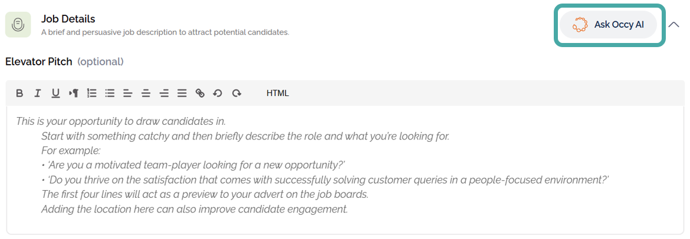Underline the selected text
690x239 pixels.
pyautogui.click(x=55, y=93)
